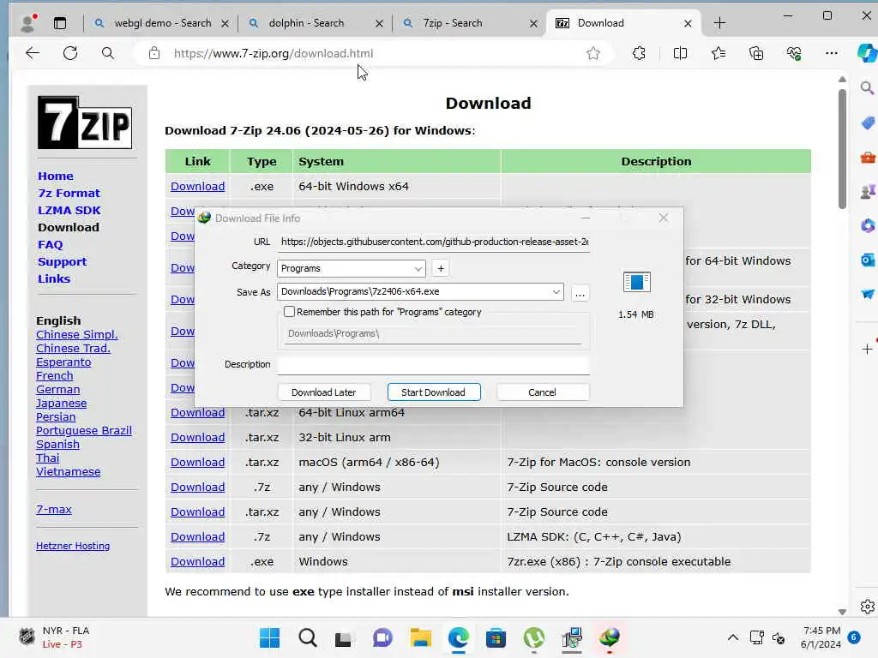878x658 pixels.
Task: Open the sidebar Shopping tag icon
Action: 868,123
